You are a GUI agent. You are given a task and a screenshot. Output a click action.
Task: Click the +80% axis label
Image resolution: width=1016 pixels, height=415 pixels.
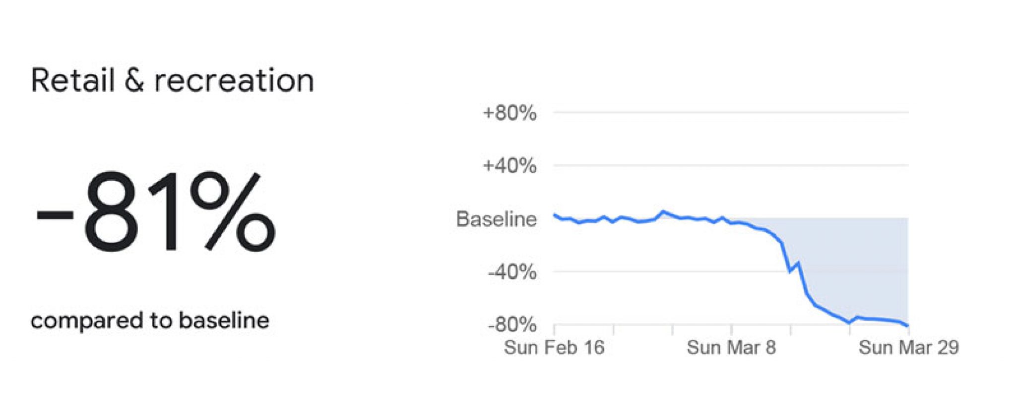pyautogui.click(x=509, y=113)
